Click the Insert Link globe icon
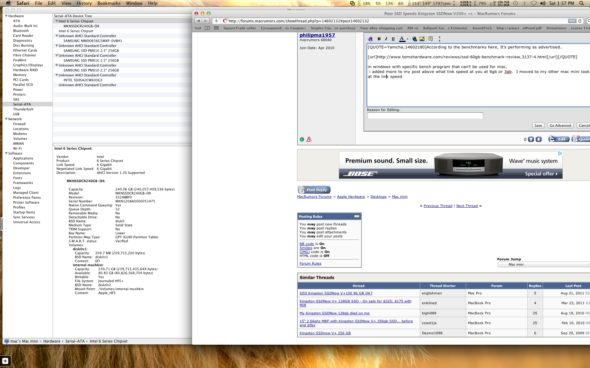This screenshot has width=590, height=368. point(415,39)
